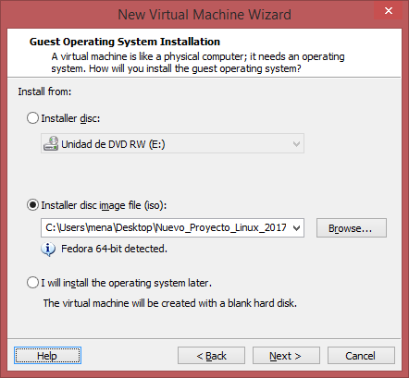409x378 pixels.
Task: Go to the next wizard step
Action: [286, 356]
